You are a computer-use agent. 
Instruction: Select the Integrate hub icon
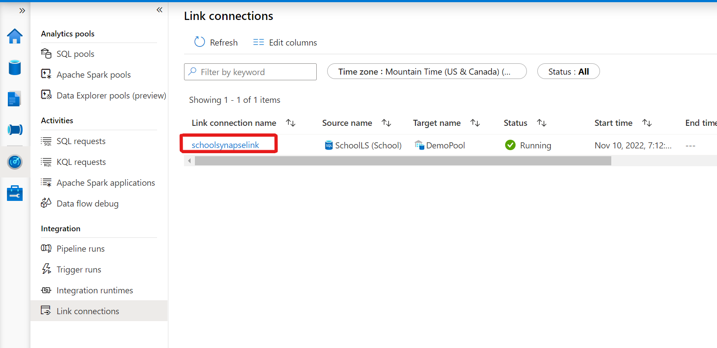click(x=15, y=129)
